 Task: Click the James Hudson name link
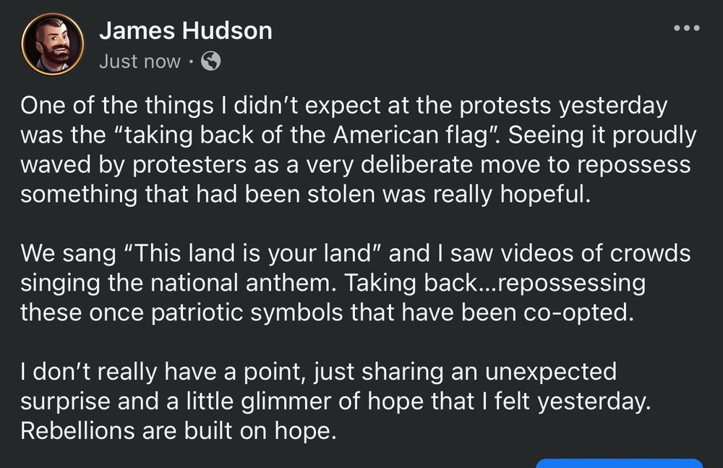tap(185, 30)
